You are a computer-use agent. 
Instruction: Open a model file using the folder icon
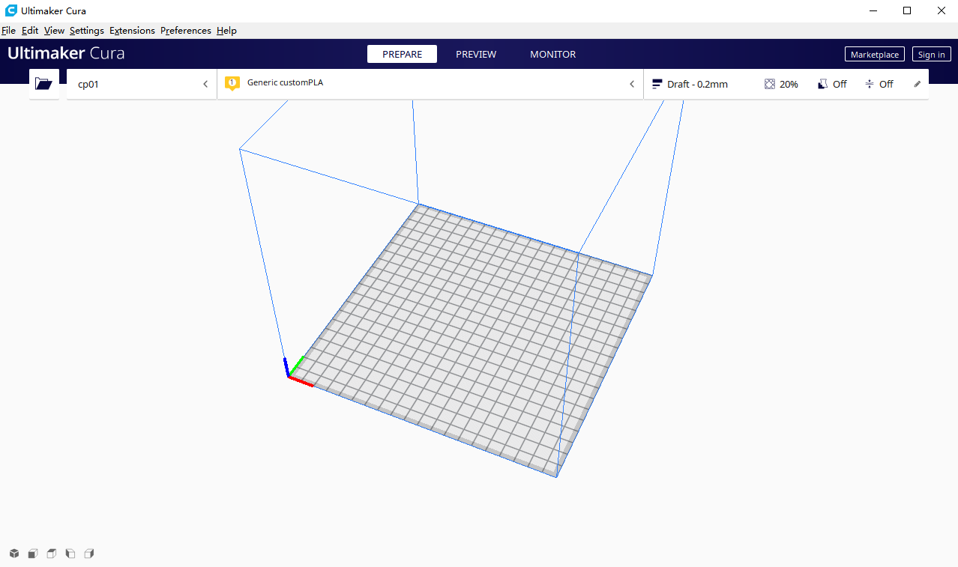[43, 84]
